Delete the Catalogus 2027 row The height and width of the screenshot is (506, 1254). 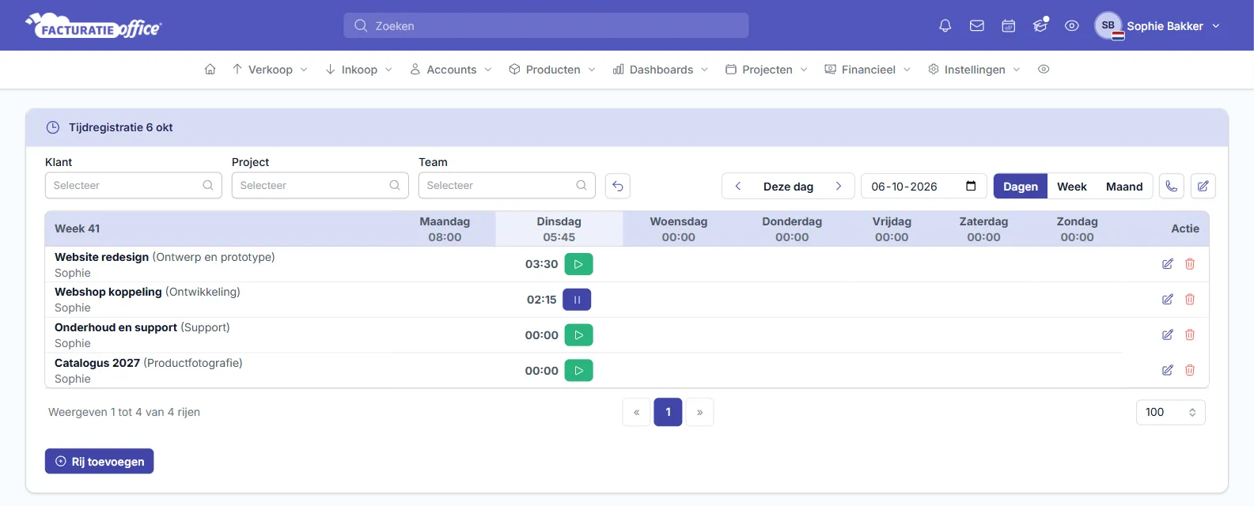(1190, 370)
